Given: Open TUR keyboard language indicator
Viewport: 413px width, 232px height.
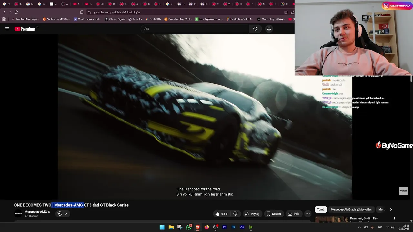Looking at the screenshot, I should pyautogui.click(x=380, y=227).
